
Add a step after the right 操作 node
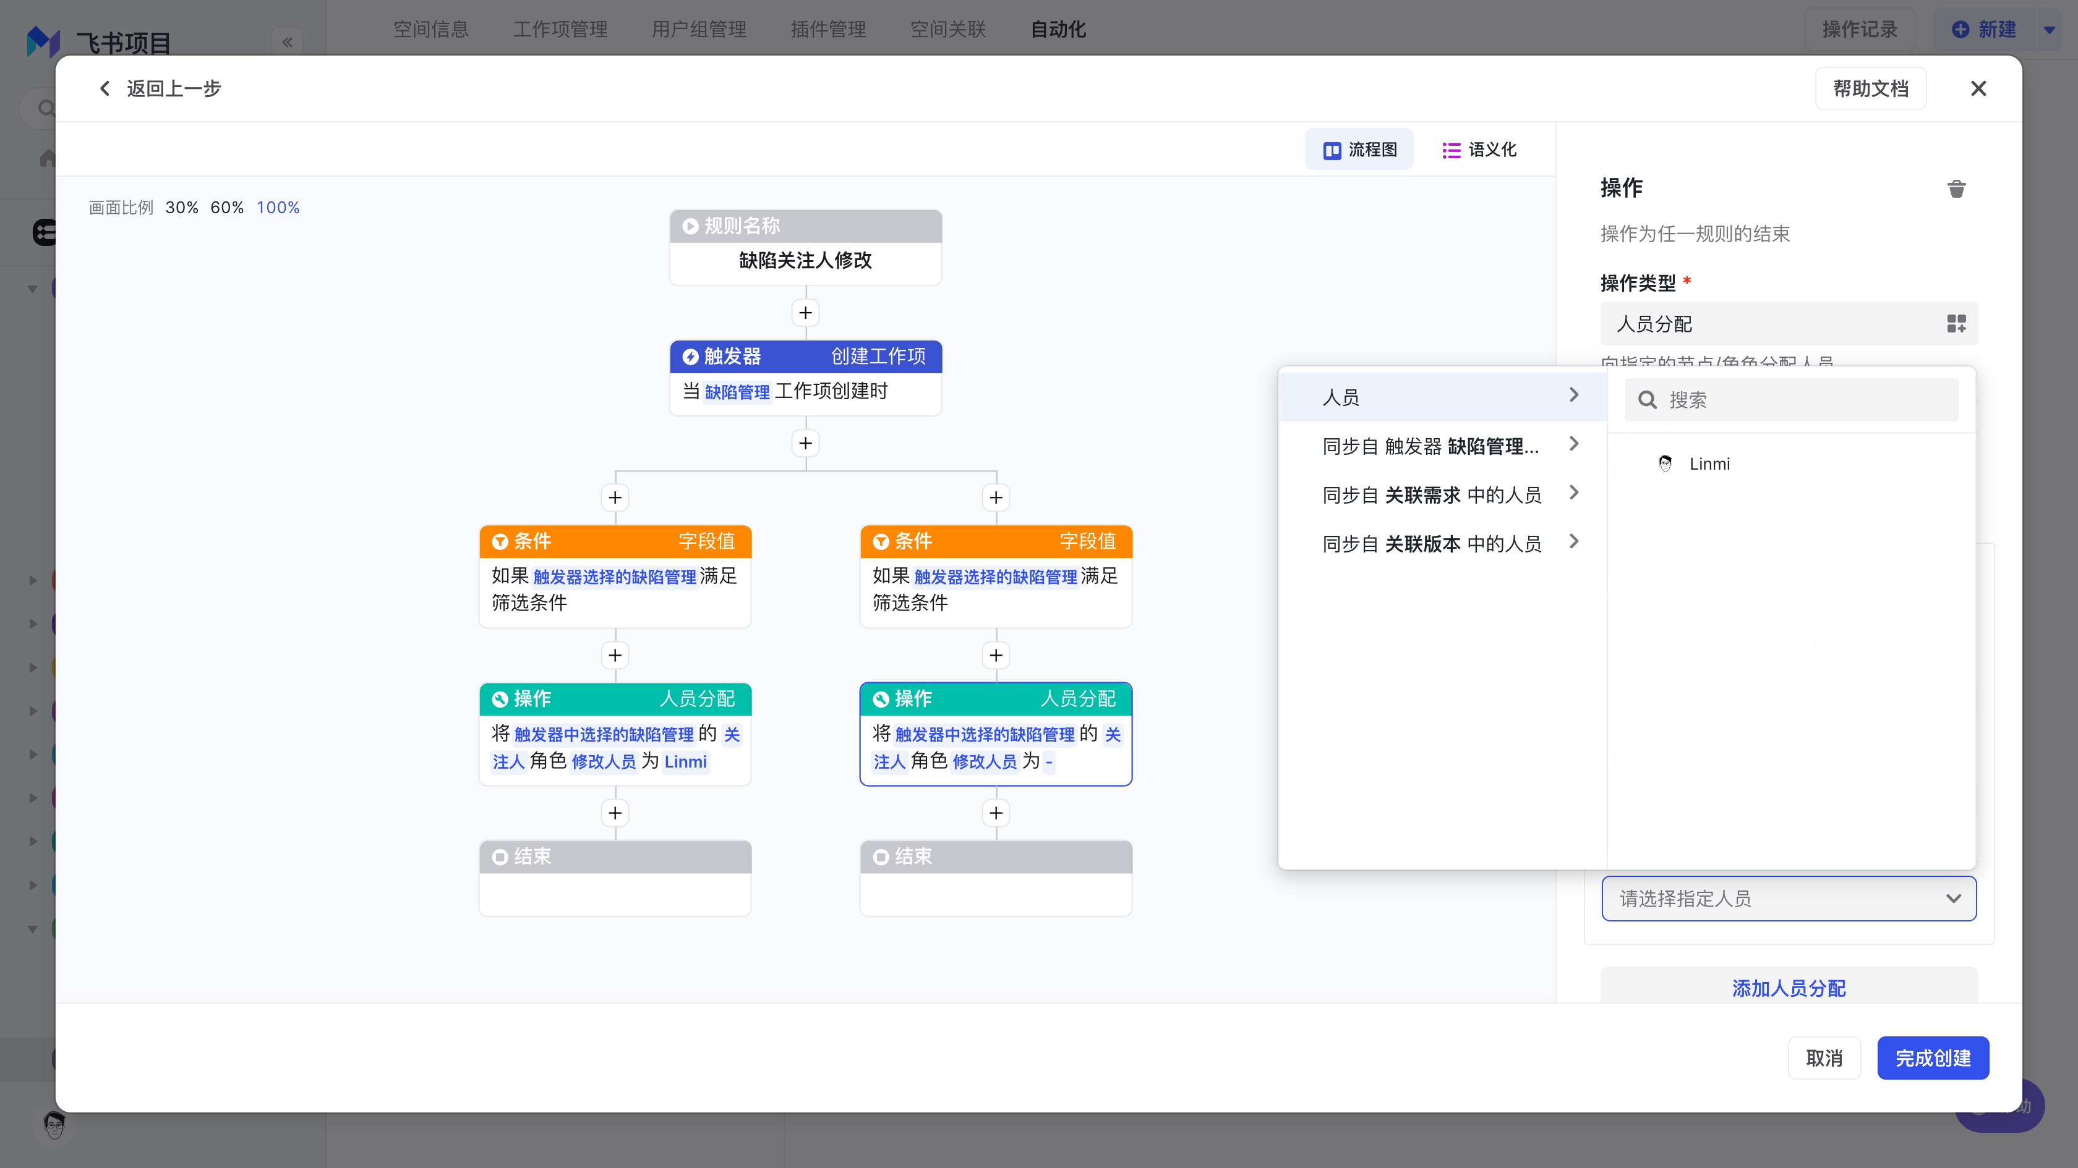coord(996,813)
